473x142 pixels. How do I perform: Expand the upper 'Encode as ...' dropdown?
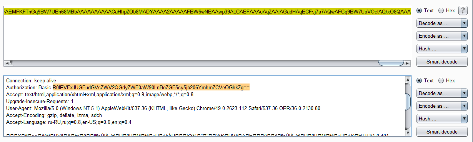pyautogui.click(x=442, y=36)
